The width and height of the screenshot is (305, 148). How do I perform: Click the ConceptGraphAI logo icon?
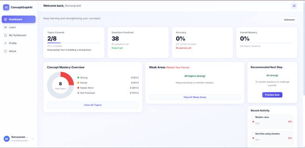point(6,8)
